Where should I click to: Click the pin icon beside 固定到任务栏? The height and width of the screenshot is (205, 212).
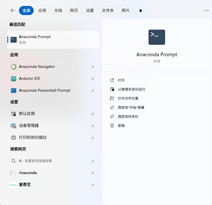[112, 116]
